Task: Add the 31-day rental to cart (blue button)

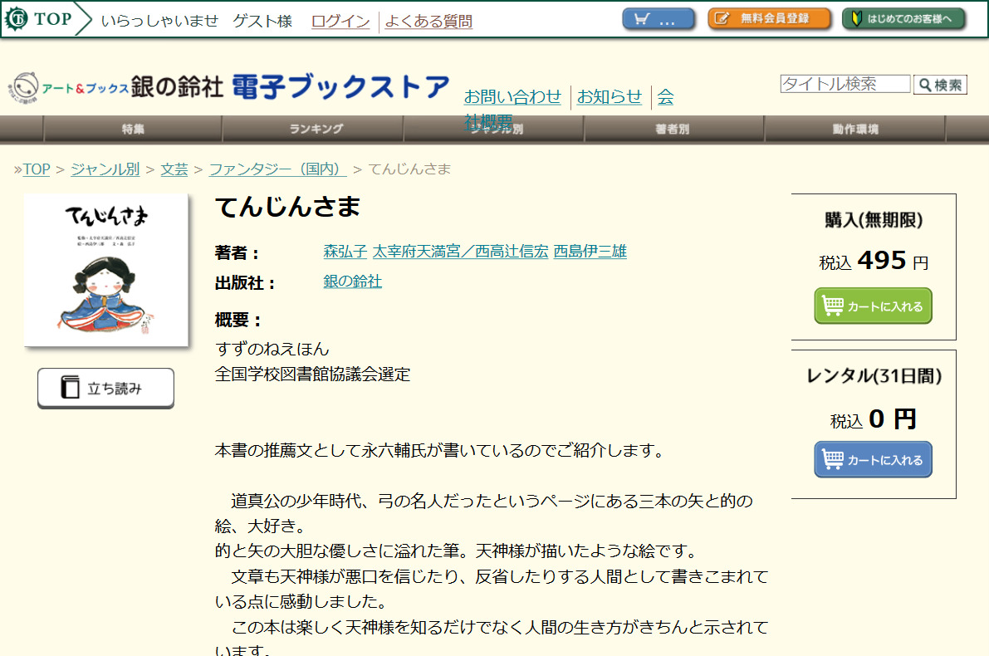Action: point(873,459)
